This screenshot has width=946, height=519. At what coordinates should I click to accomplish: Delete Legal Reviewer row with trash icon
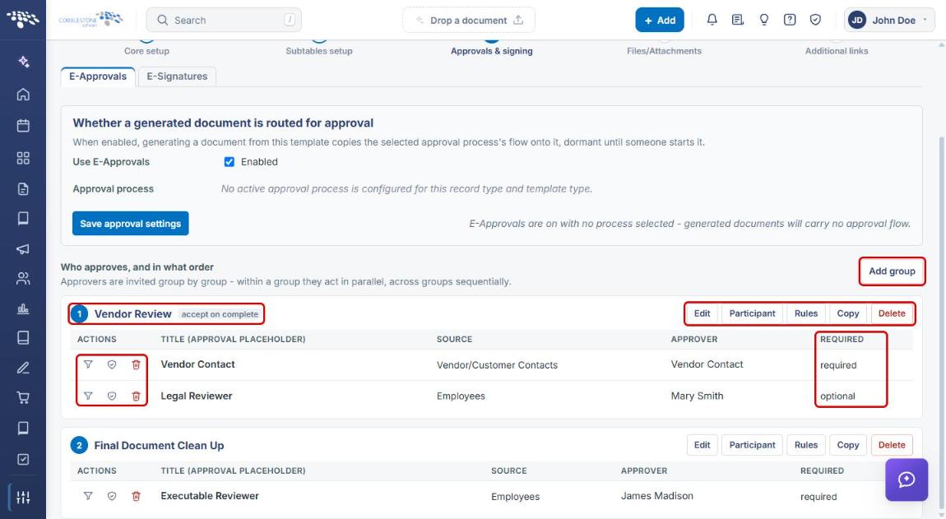(x=137, y=396)
